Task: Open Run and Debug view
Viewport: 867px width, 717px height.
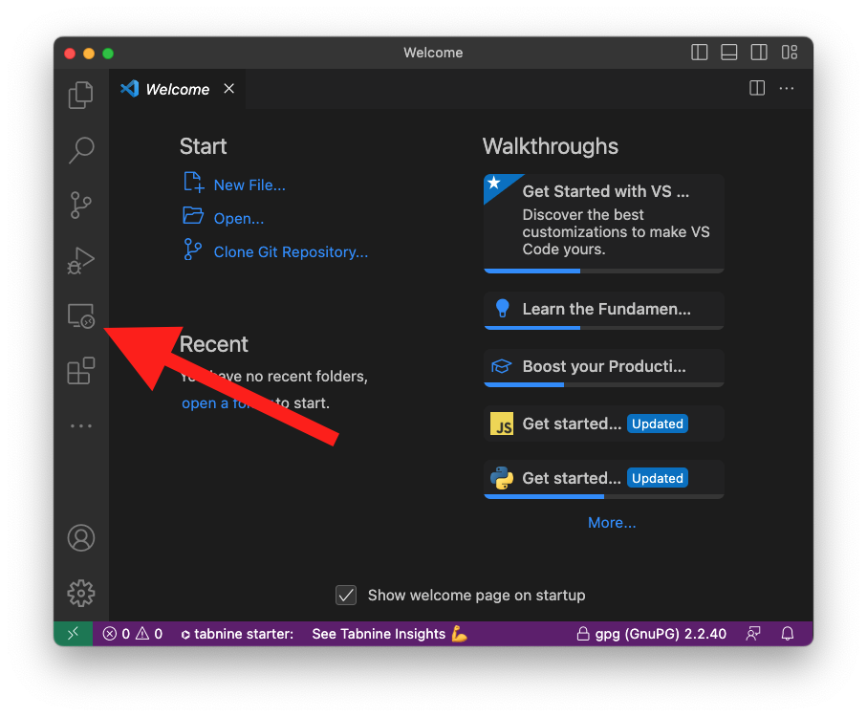Action: [x=81, y=260]
